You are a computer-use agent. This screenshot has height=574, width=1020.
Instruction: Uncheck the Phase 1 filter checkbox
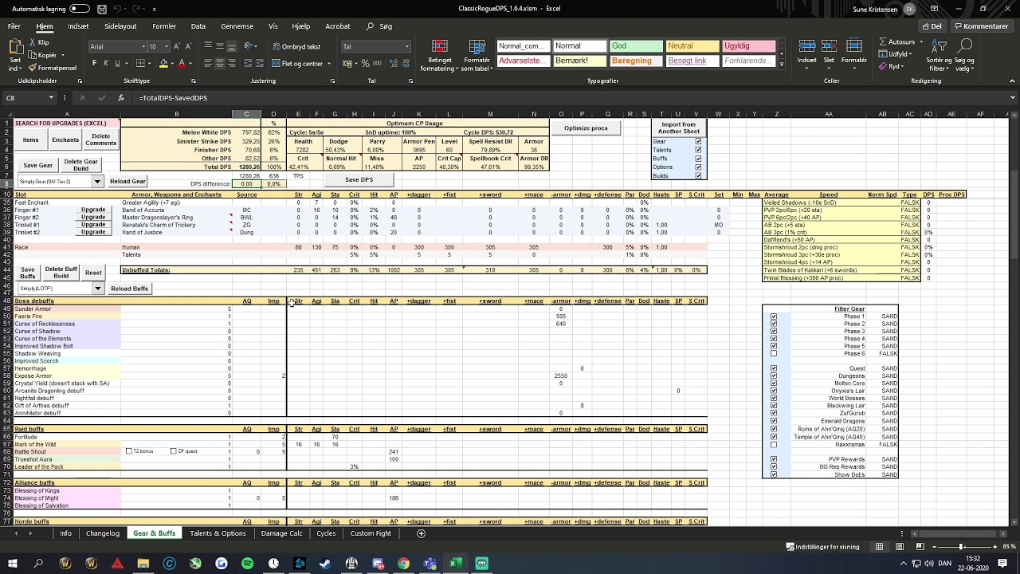click(773, 316)
